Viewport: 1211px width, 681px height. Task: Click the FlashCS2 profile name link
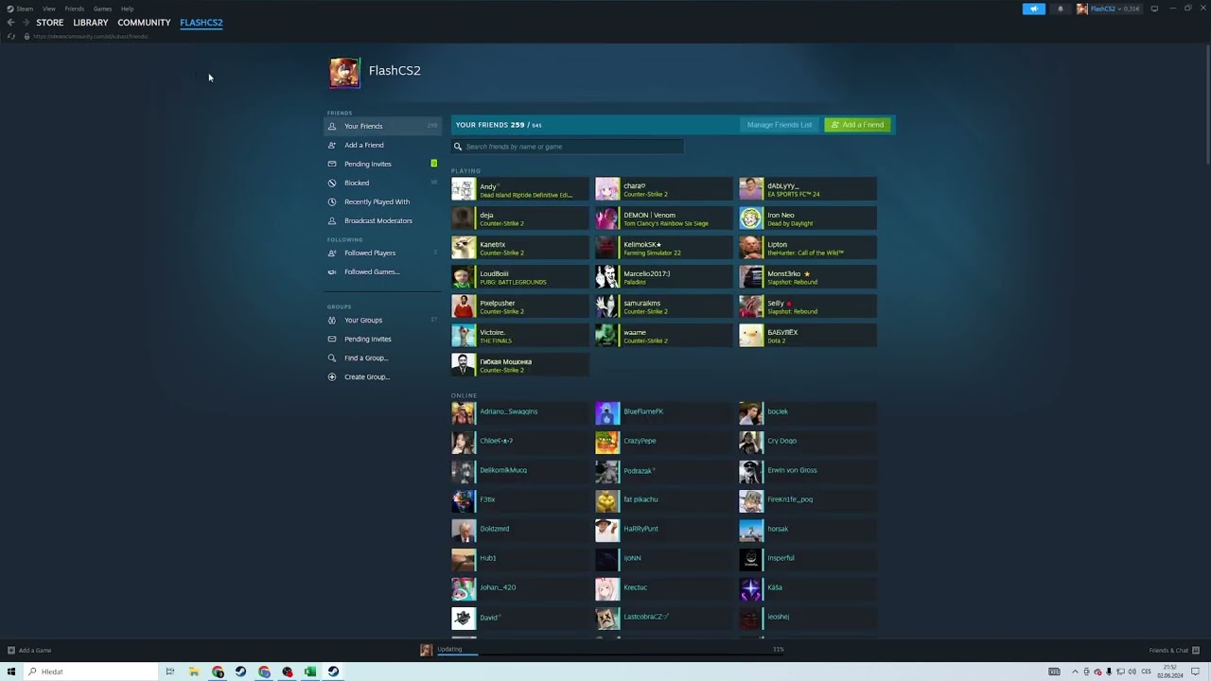pyautogui.click(x=395, y=71)
